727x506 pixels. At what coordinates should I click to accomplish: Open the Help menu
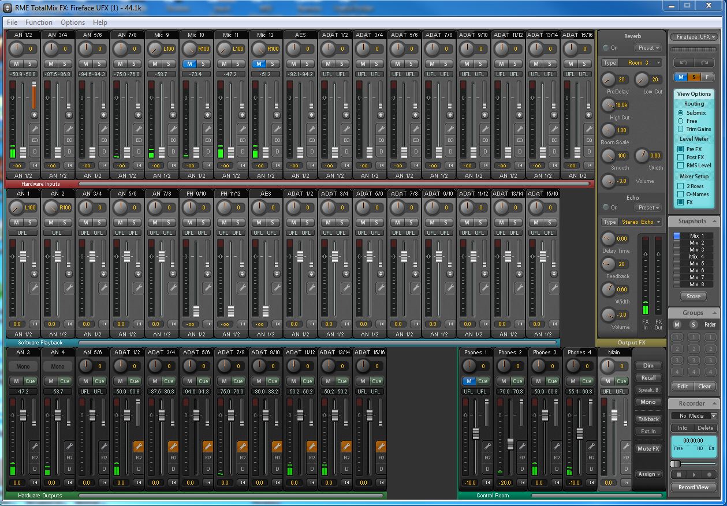coord(100,23)
